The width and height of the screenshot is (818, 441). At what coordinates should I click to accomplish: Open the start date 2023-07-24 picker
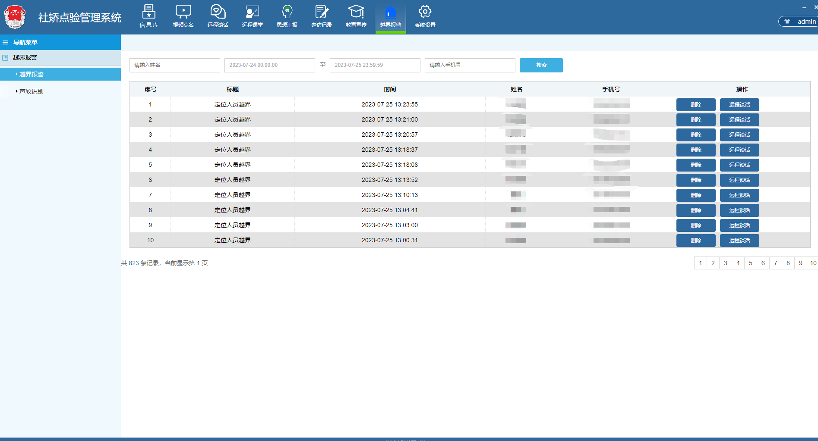point(269,65)
